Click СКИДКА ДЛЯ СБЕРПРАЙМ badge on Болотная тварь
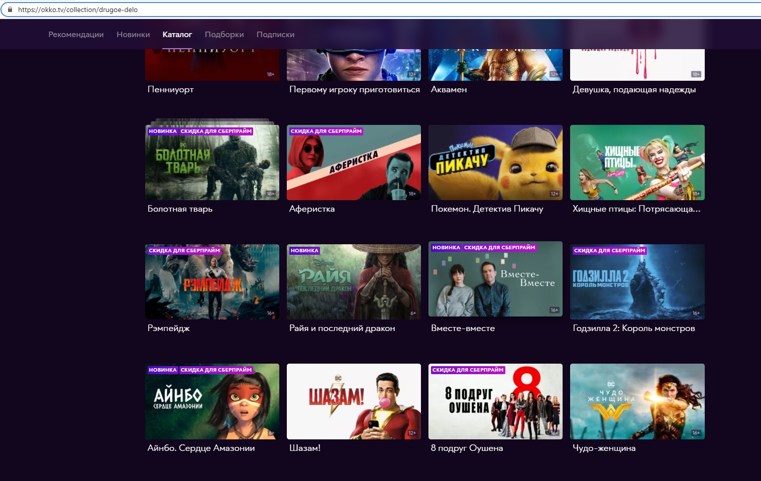Screen dimensions: 761x481 216,131
